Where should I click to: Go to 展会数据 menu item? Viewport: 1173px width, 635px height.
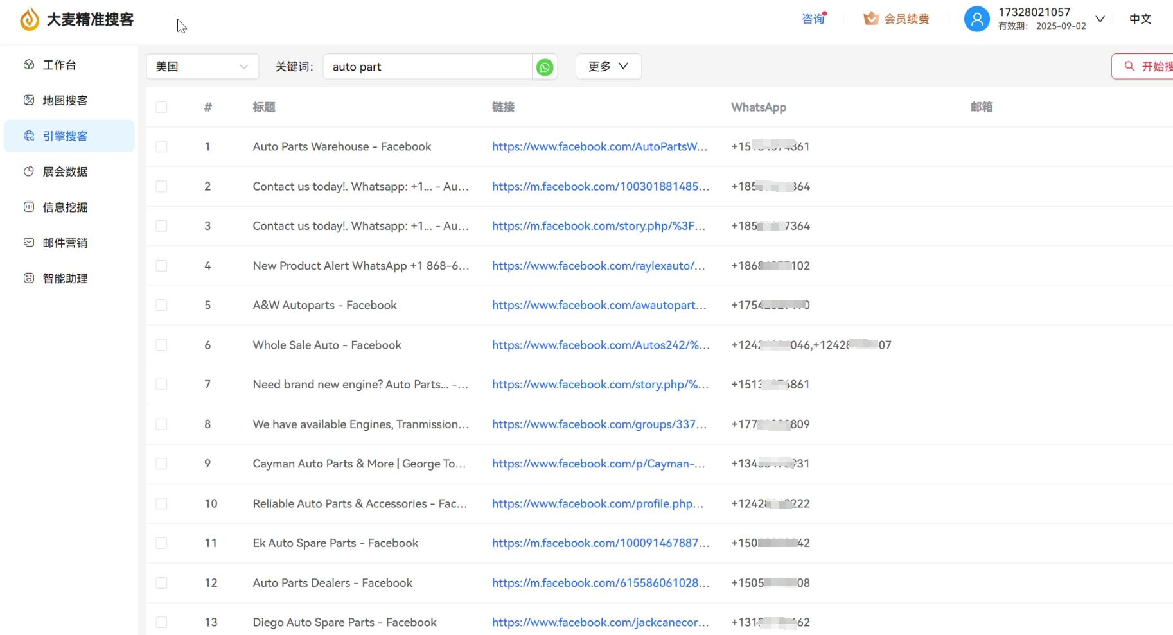[x=65, y=171]
